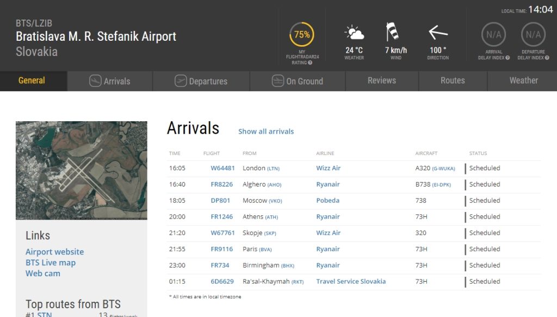Click the partly cloudy weather icon
Viewport: 557px width, 317px height.
point(354,33)
